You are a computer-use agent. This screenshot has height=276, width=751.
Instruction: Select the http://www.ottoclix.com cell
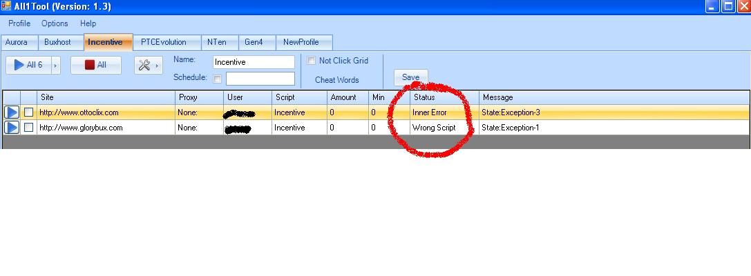coord(106,112)
